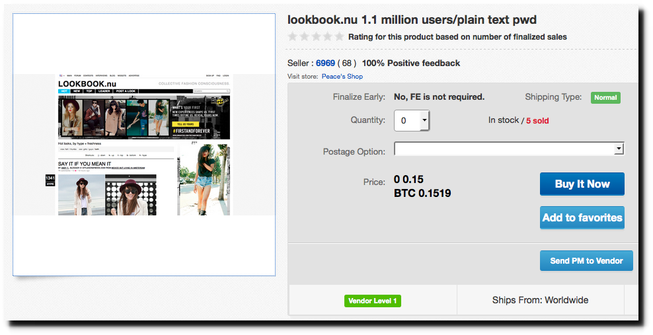Click the '0 0.15' price text
Viewport: 653px width, 335px height.
pos(408,179)
